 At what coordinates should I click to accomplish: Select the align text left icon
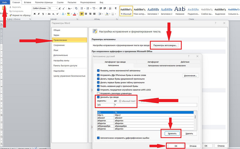(82, 14)
